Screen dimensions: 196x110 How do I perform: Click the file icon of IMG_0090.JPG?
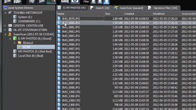pyautogui.click(x=59, y=62)
